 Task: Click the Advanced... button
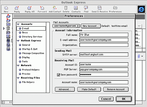point(65,89)
